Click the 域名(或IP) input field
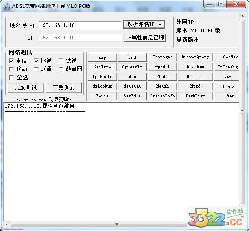 pos(80,25)
